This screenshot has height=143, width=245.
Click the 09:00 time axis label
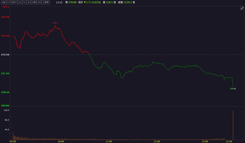pyautogui.click(x=13, y=141)
